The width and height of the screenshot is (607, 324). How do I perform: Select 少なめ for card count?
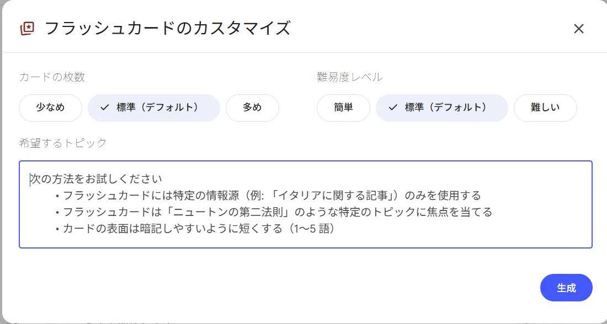[x=50, y=108]
